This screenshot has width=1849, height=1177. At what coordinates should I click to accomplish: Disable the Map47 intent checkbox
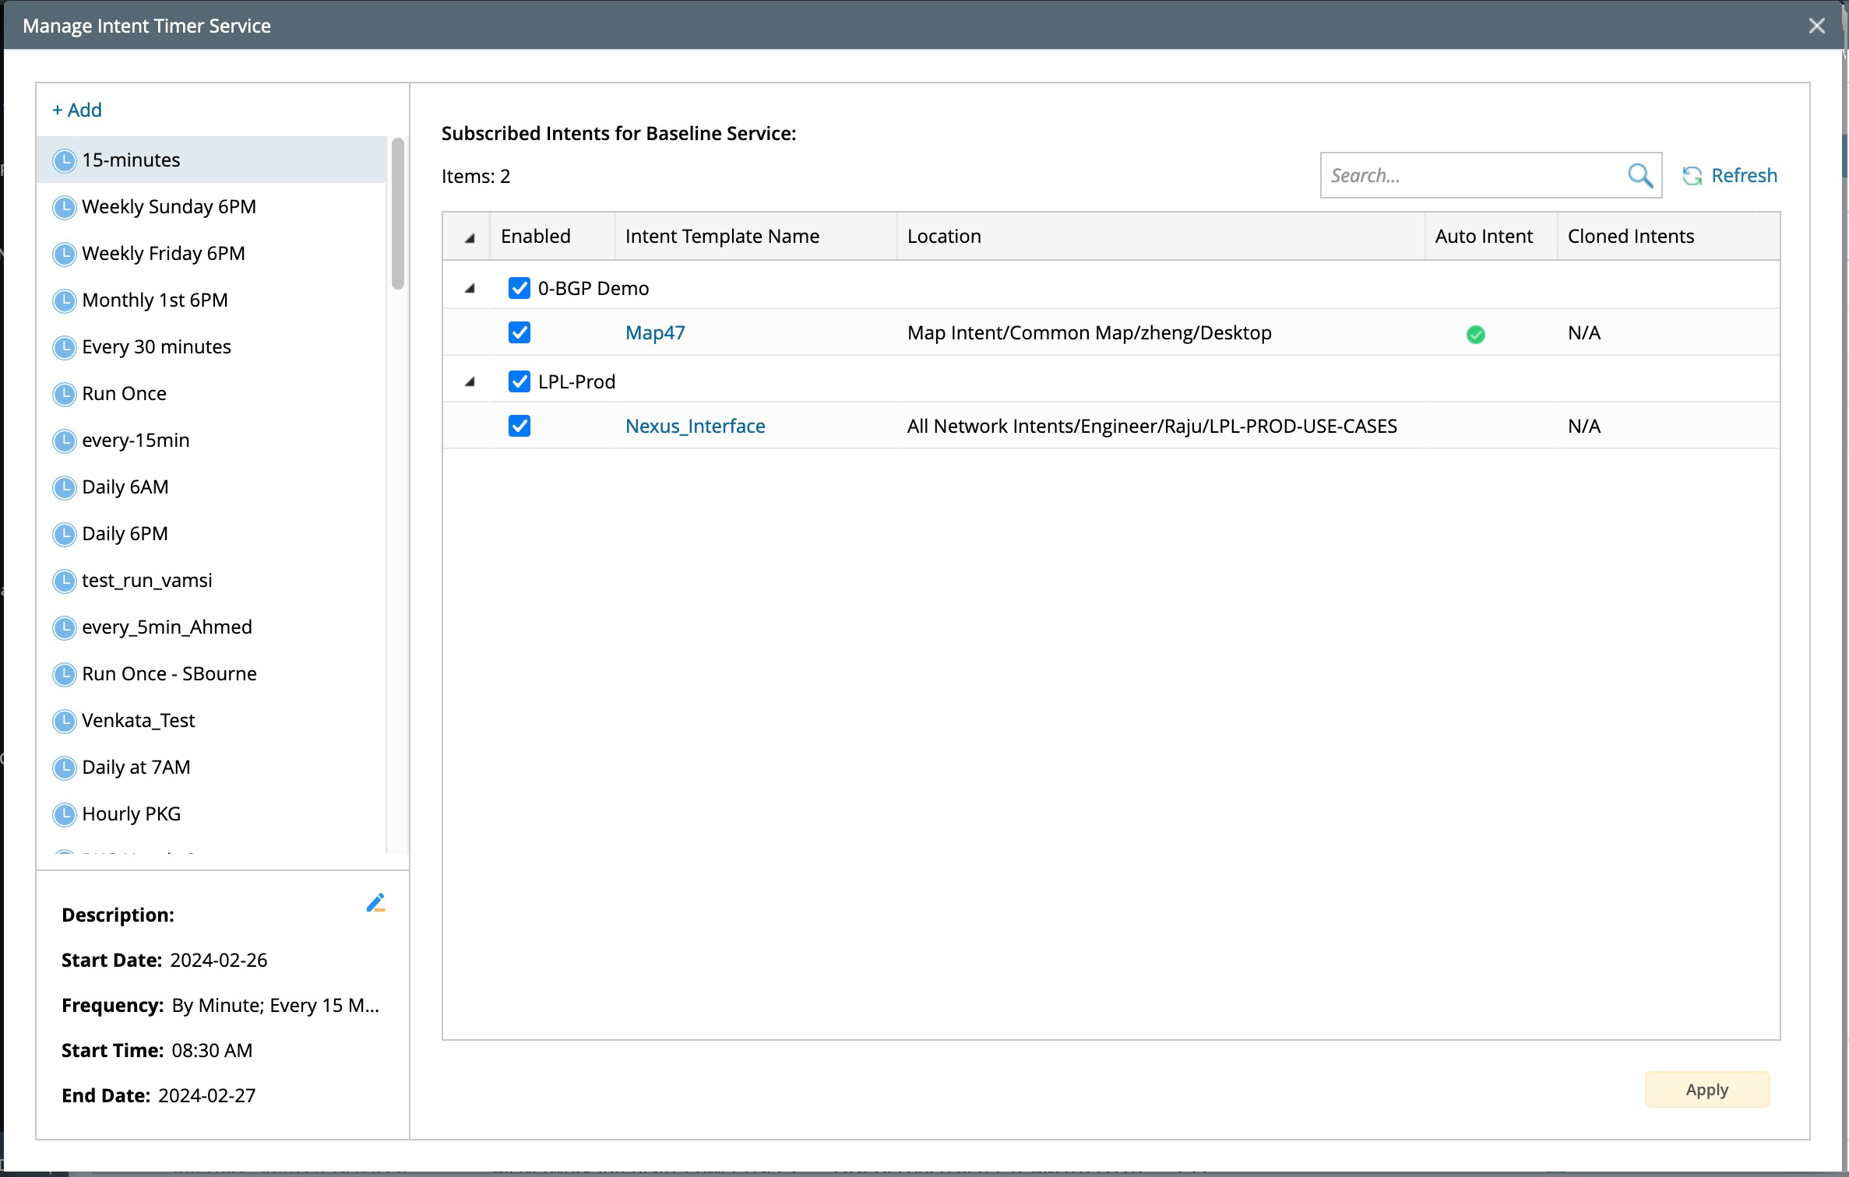[519, 332]
